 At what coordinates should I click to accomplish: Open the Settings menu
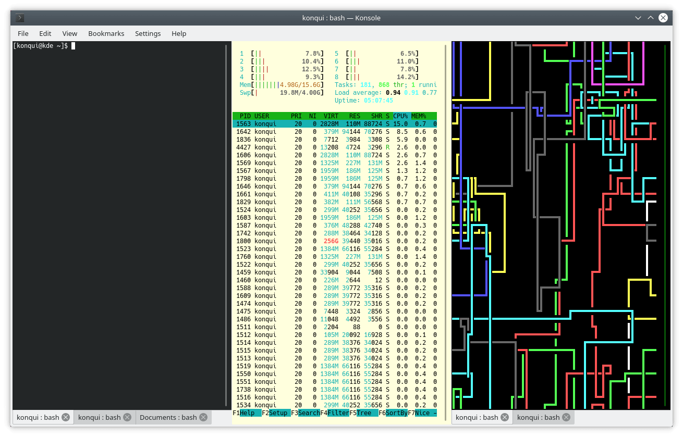pos(148,33)
